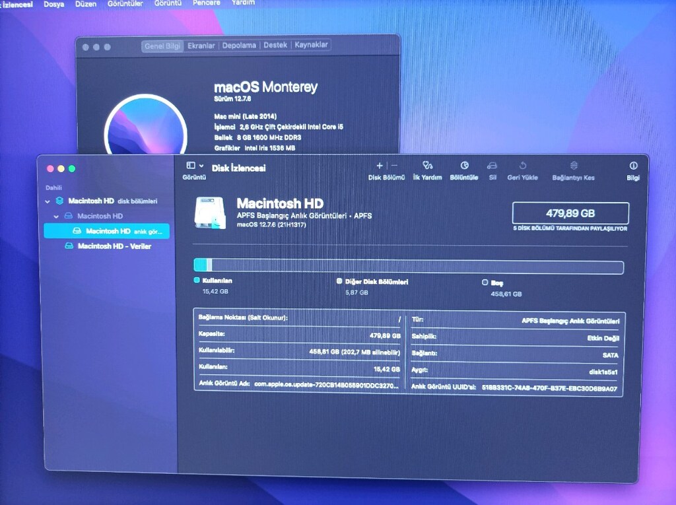The height and width of the screenshot is (505, 676).
Task: Click Bellek 8 GB 1600 MHz DDR3 line
Action: click(x=258, y=137)
